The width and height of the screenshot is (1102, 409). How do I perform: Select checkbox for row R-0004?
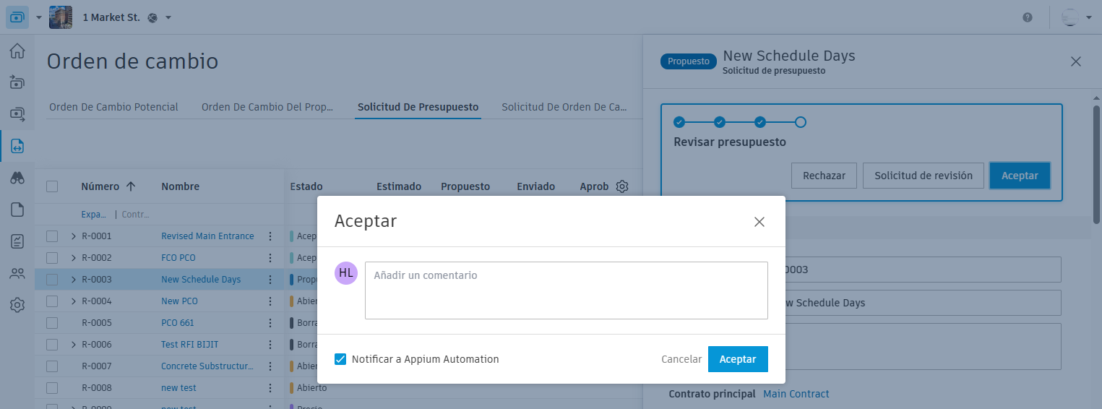52,301
